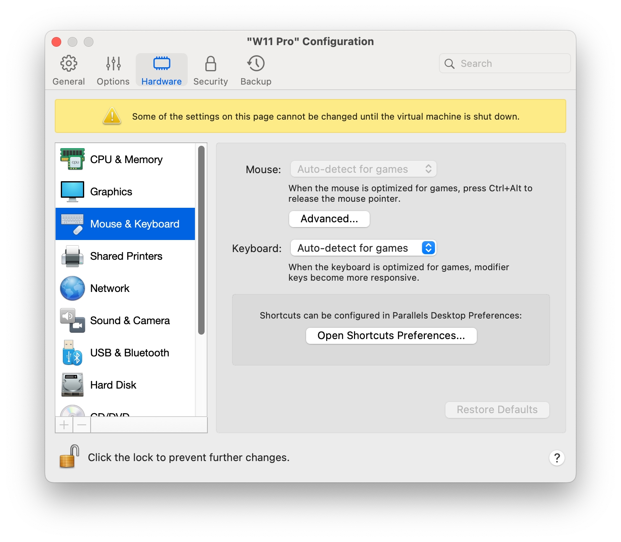
Task: Select the Hard Disk drive icon
Action: point(72,385)
